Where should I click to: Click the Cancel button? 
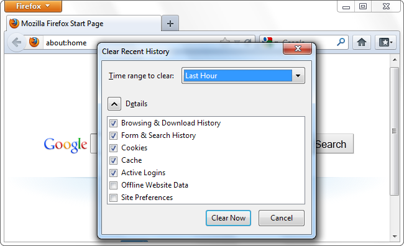[x=282, y=218]
